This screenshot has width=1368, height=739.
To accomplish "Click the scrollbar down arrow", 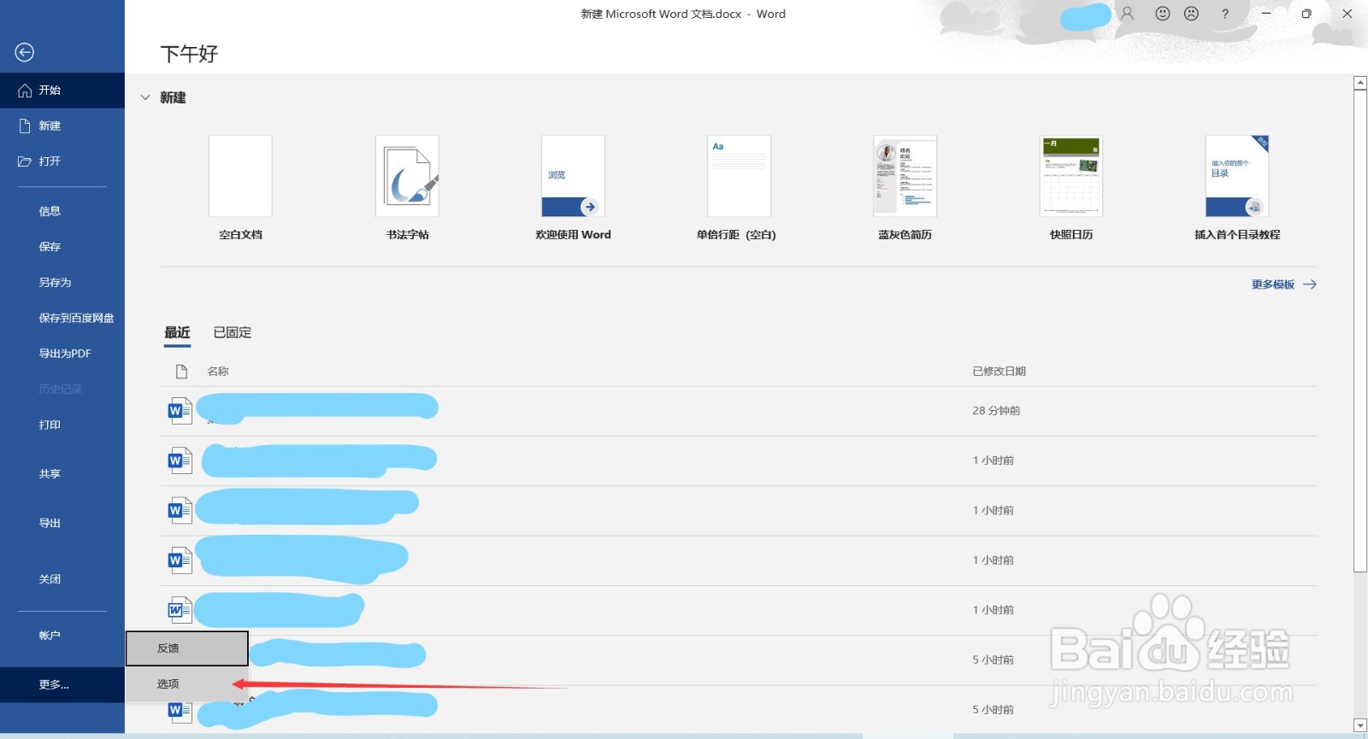I will click(x=1360, y=725).
